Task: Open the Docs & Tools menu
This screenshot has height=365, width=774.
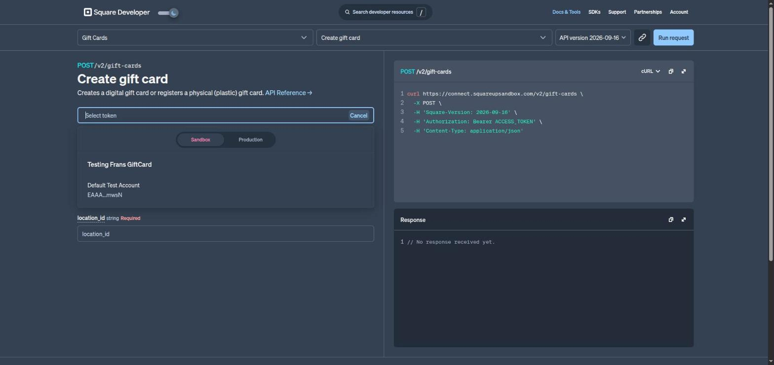Action: tap(566, 12)
